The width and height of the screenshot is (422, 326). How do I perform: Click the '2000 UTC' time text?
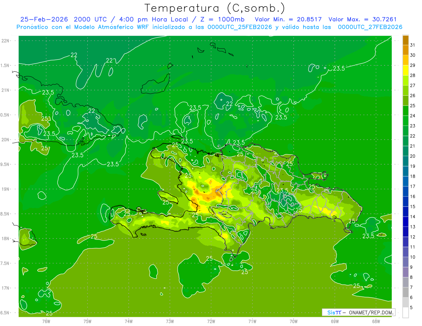coord(91,19)
